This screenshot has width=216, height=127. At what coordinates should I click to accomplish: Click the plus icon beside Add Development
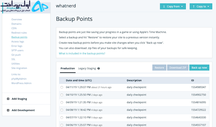(8, 110)
